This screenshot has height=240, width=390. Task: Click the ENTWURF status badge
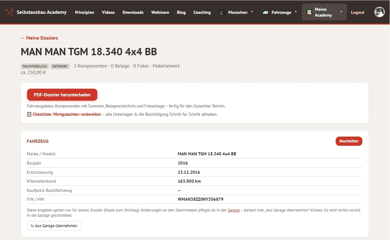60,66
